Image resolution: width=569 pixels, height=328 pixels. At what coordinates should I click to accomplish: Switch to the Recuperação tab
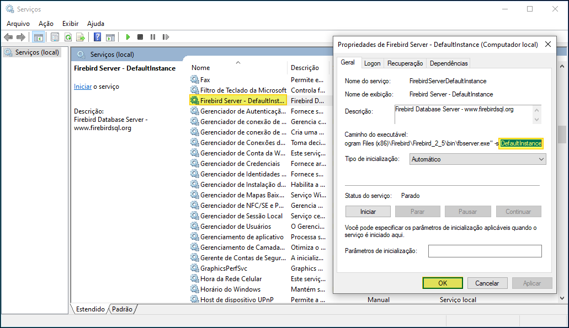(405, 63)
